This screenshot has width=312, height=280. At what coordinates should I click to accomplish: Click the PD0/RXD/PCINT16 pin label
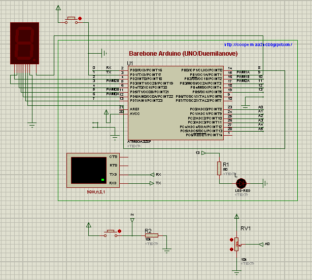pyautogui.click(x=146, y=70)
